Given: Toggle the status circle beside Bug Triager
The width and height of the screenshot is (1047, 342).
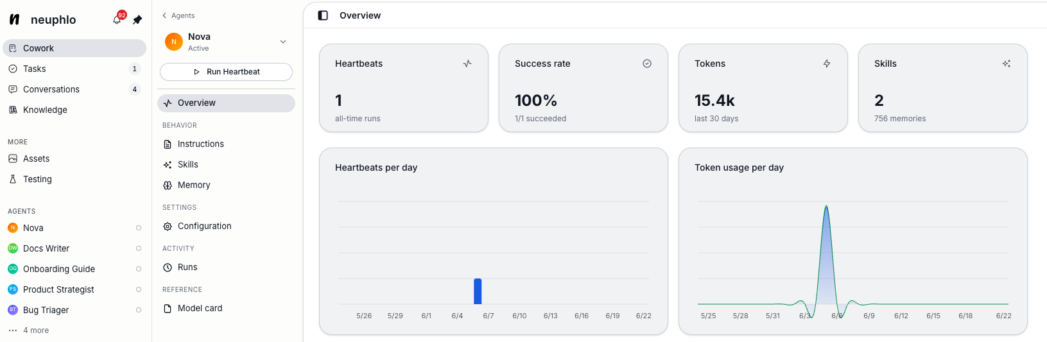Looking at the screenshot, I should (x=139, y=310).
